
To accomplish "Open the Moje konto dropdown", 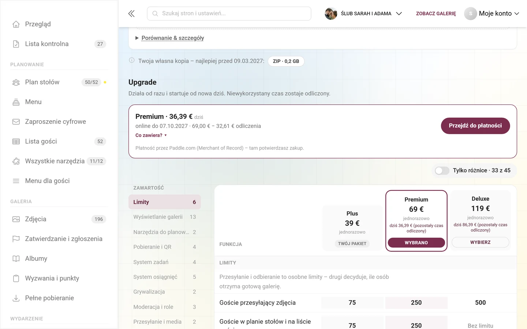I will click(492, 14).
